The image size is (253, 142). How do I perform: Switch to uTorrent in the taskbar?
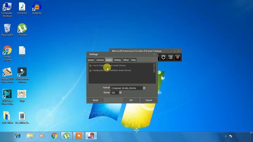[x=66, y=136]
